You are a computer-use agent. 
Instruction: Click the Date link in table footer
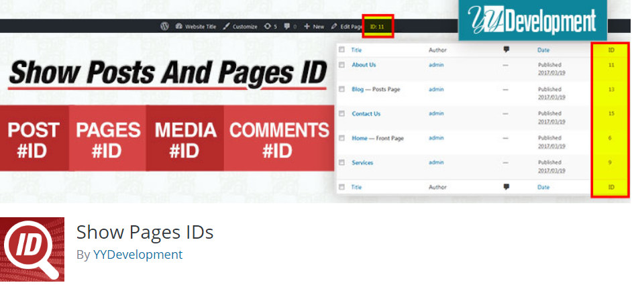(543, 187)
